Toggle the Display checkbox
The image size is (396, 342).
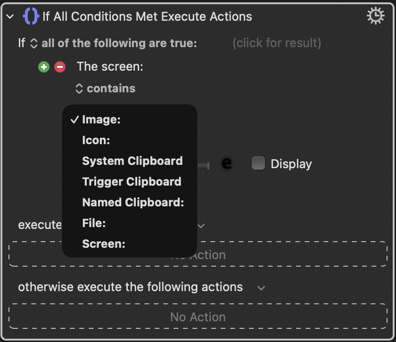(x=258, y=163)
